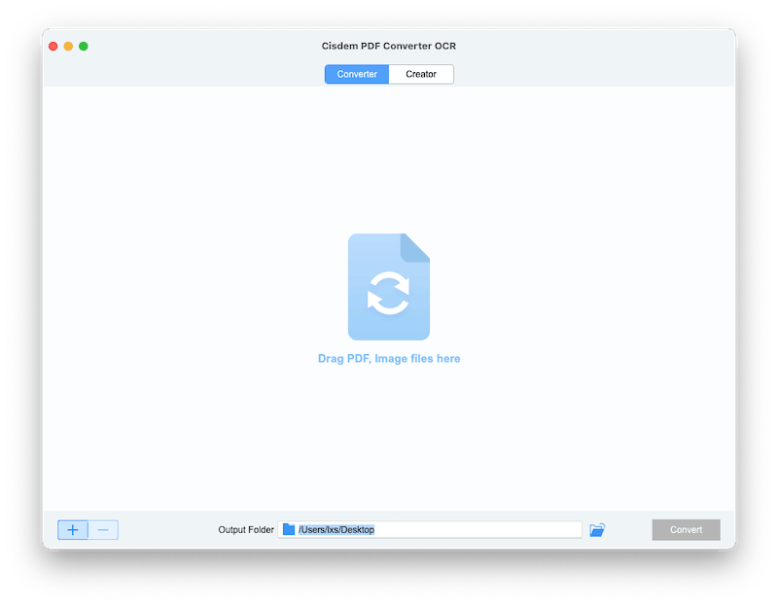Screen dimensions: 778x605
Task: Switch to the Converter tab
Action: pyautogui.click(x=357, y=74)
